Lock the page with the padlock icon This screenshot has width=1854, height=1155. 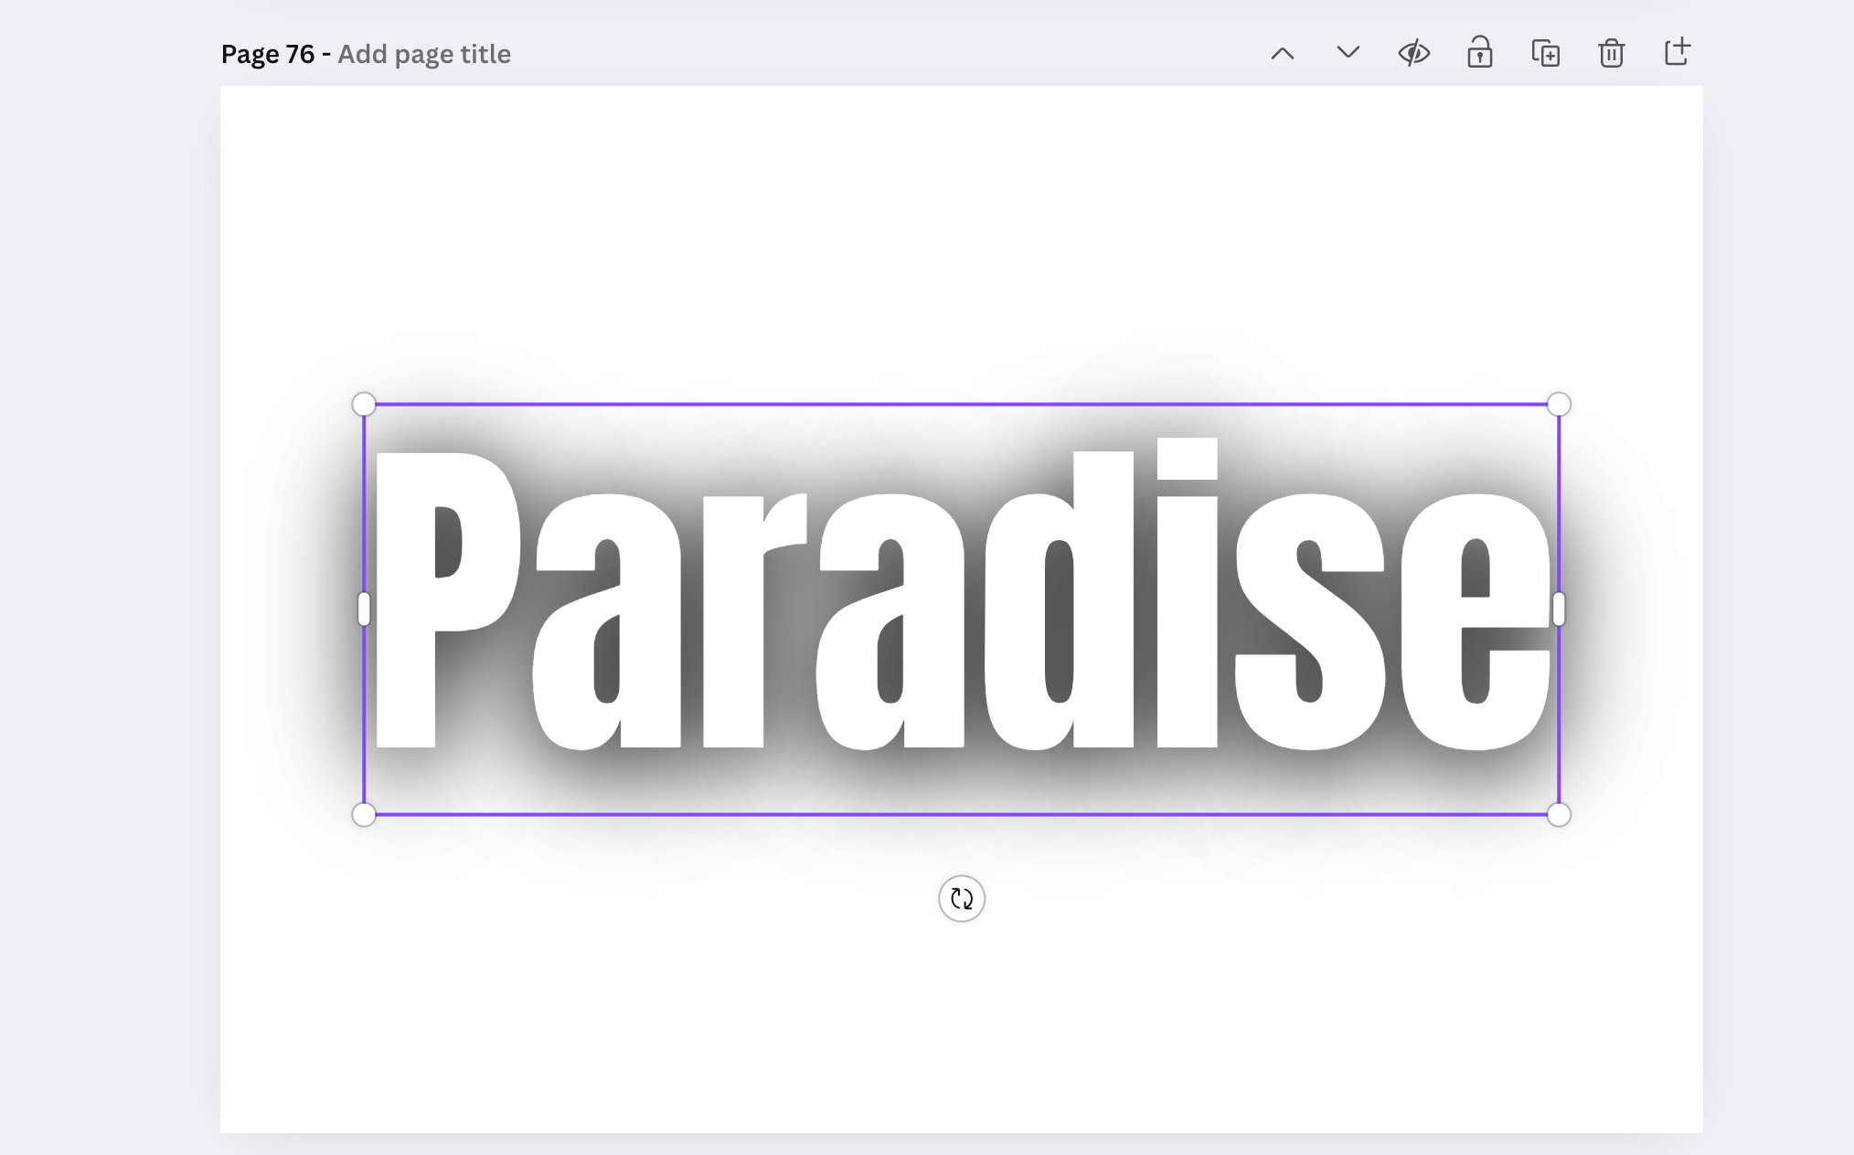coord(1480,53)
